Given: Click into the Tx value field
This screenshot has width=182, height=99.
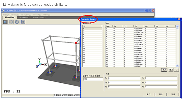Looking at the screenshot, I should coord(124,78).
